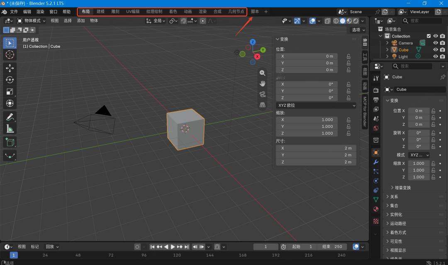Click the current frame number field

[x=266, y=247]
